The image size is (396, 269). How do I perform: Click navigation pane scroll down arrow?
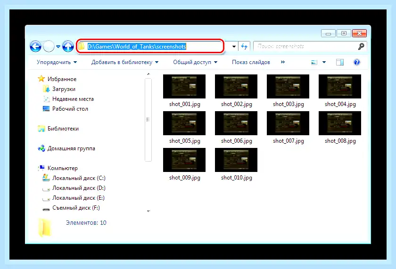coord(148,211)
